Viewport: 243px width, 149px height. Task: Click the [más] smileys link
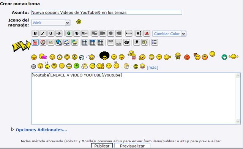[152, 67]
